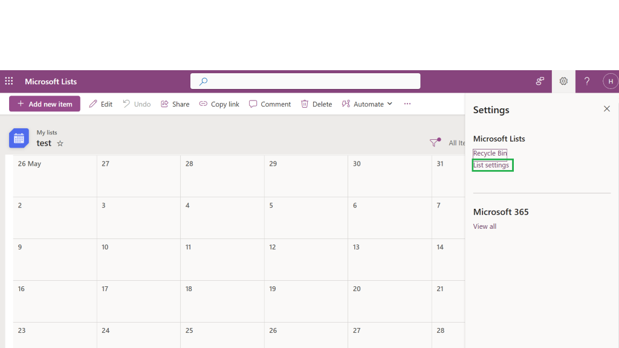Select calendar day 31
This screenshot has height=348, width=619.
tap(449, 176)
